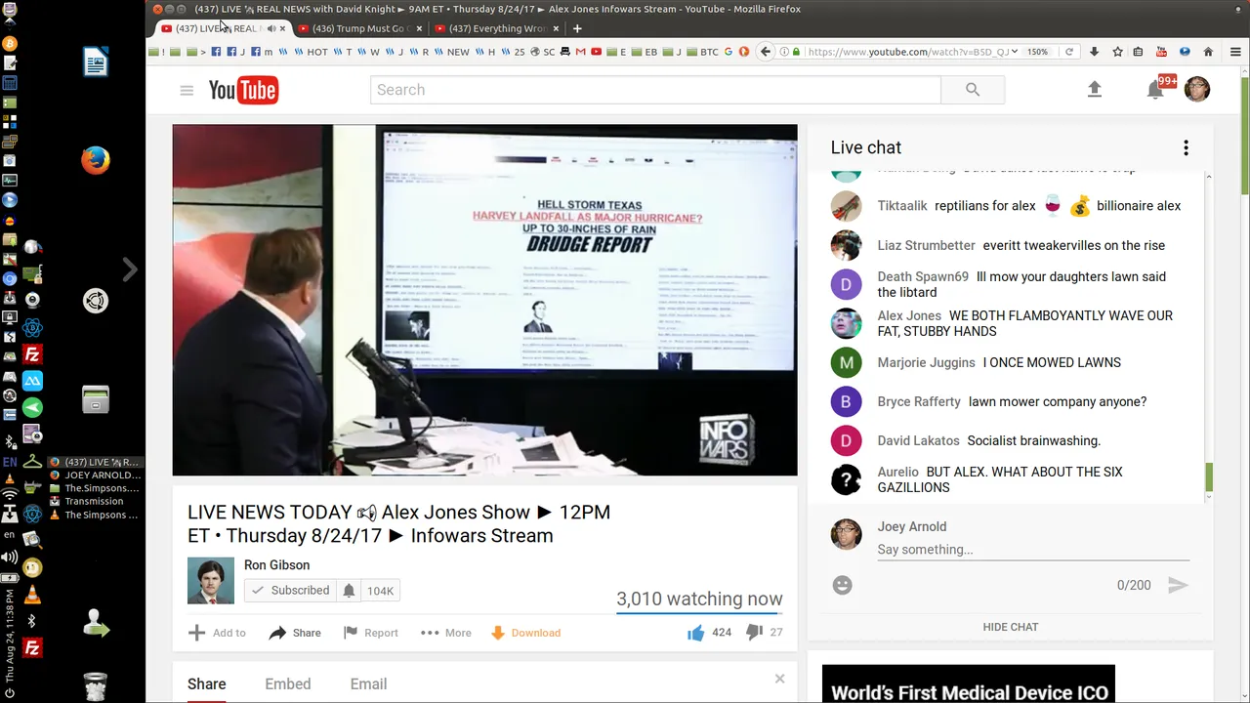
Task: Switch to the Everything Wrong browser tab
Action: (x=497, y=28)
